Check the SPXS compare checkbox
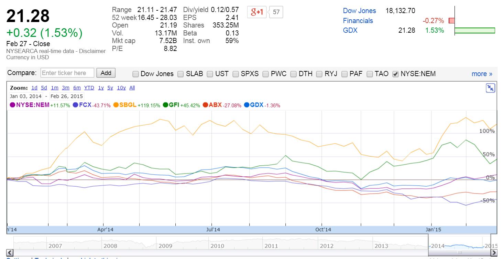The width and height of the screenshot is (503, 259). pos(236,74)
